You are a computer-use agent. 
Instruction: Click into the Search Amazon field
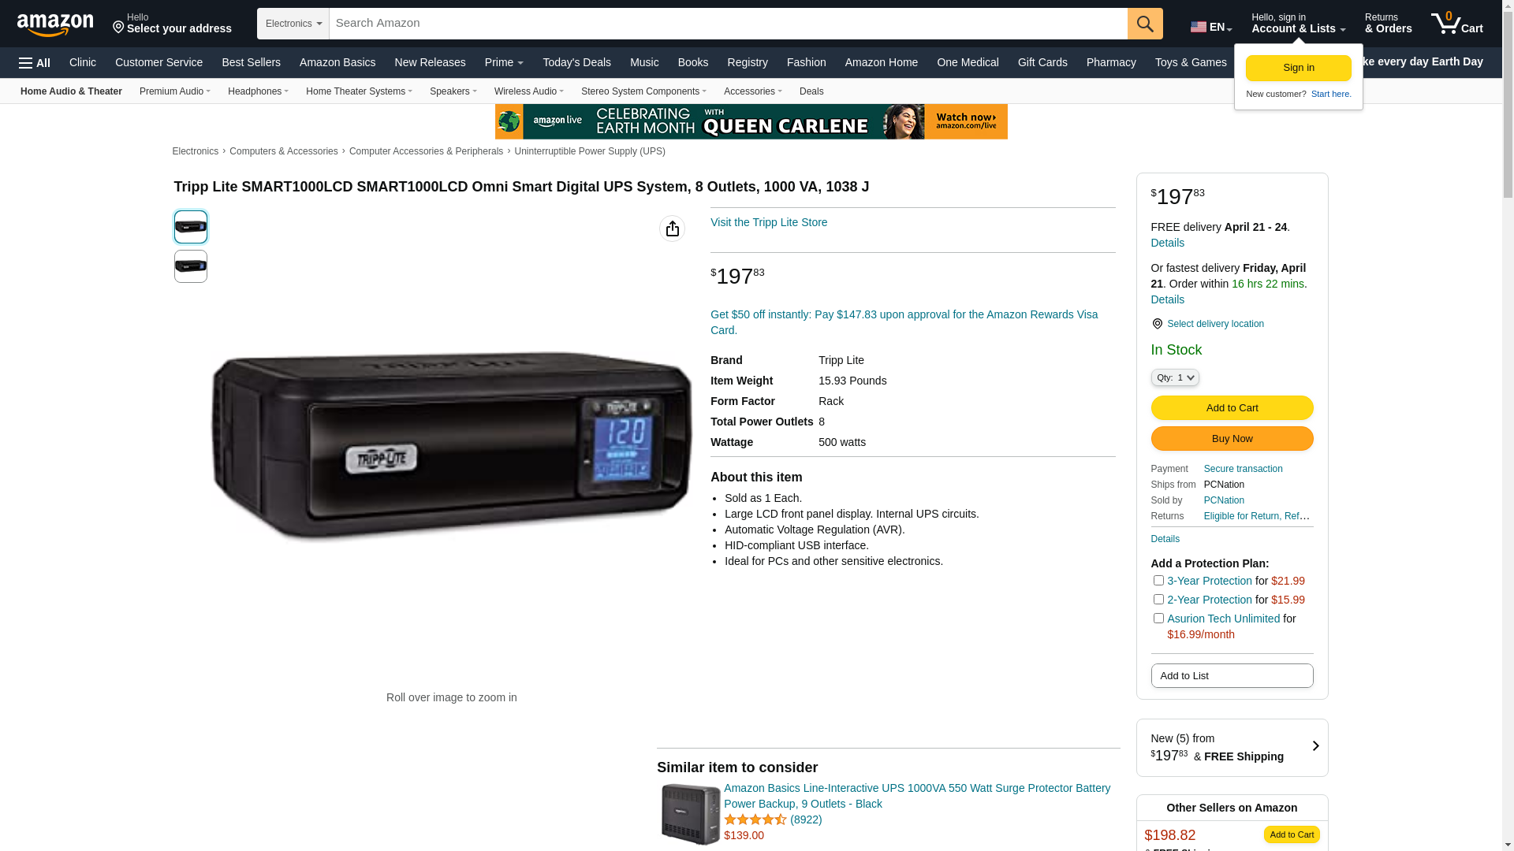[x=729, y=24]
